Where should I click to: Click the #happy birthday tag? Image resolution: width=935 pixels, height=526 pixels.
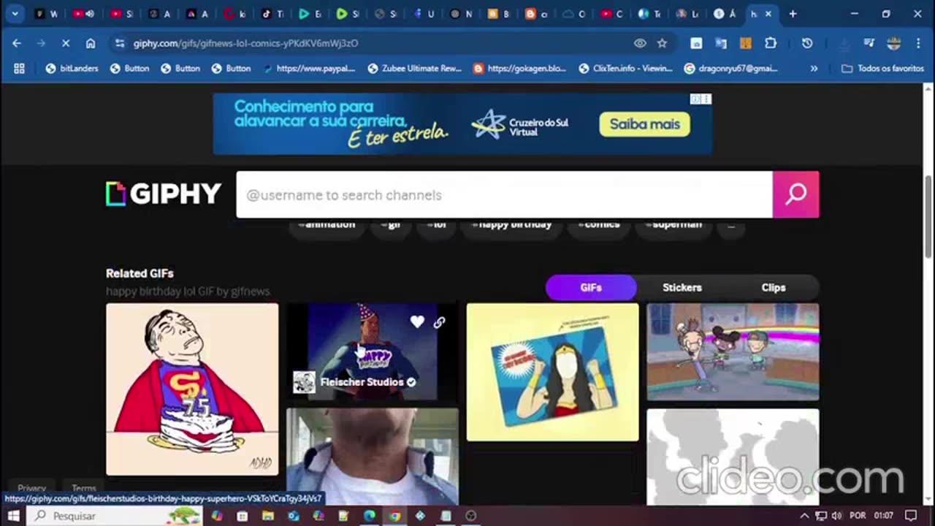(x=511, y=225)
